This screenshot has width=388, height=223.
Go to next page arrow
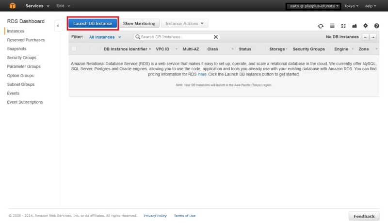pyautogui.click(x=373, y=37)
